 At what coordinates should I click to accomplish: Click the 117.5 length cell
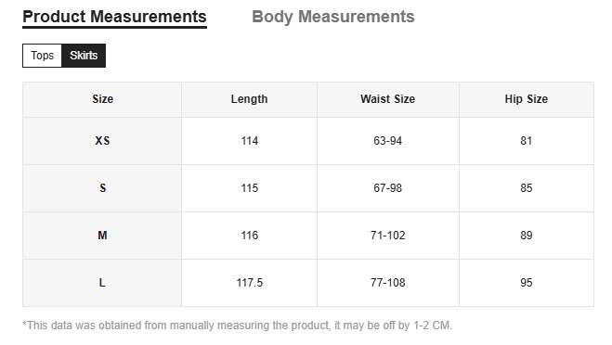tap(249, 283)
